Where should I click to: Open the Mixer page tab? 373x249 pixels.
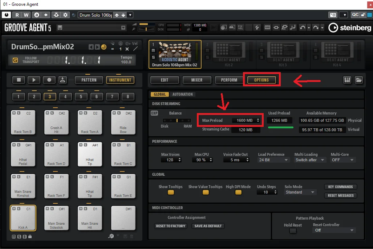197,80
